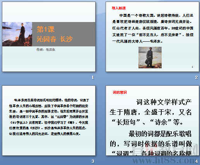Click the large text 词这种文学样式产生于隋唐
The width and height of the screenshot is (200, 165).
pos(150,112)
